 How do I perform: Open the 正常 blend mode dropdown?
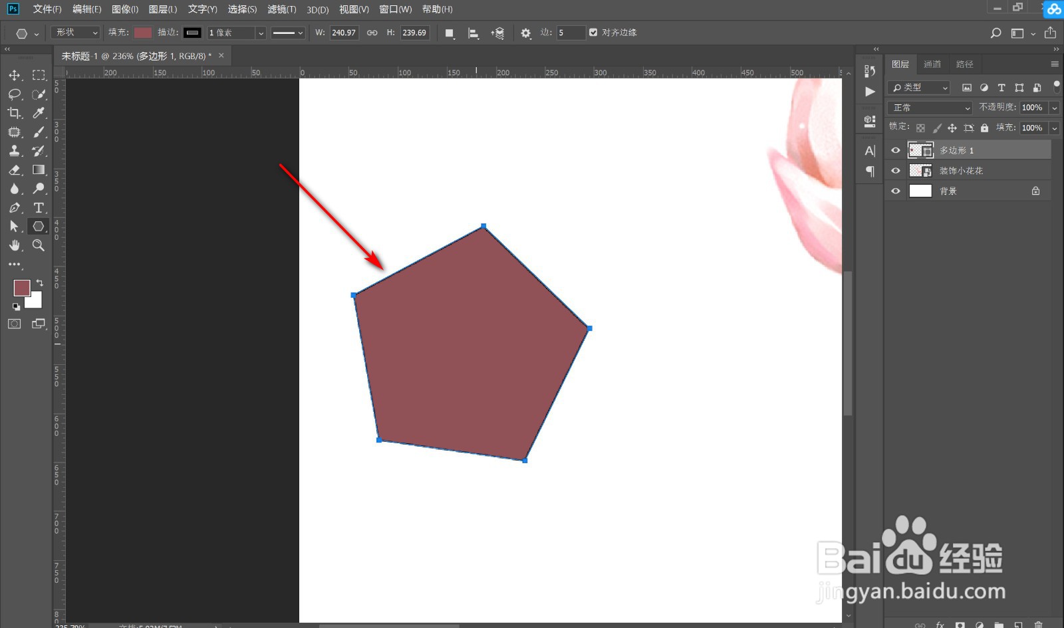[x=930, y=108]
